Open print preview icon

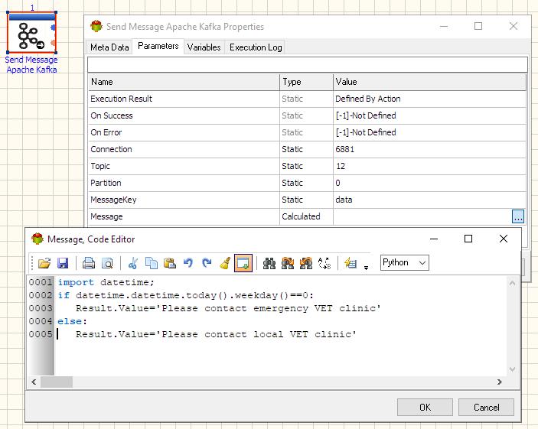pyautogui.click(x=107, y=263)
